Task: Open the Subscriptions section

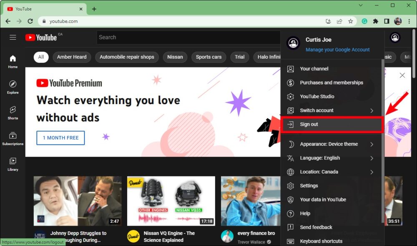Action: point(13,138)
